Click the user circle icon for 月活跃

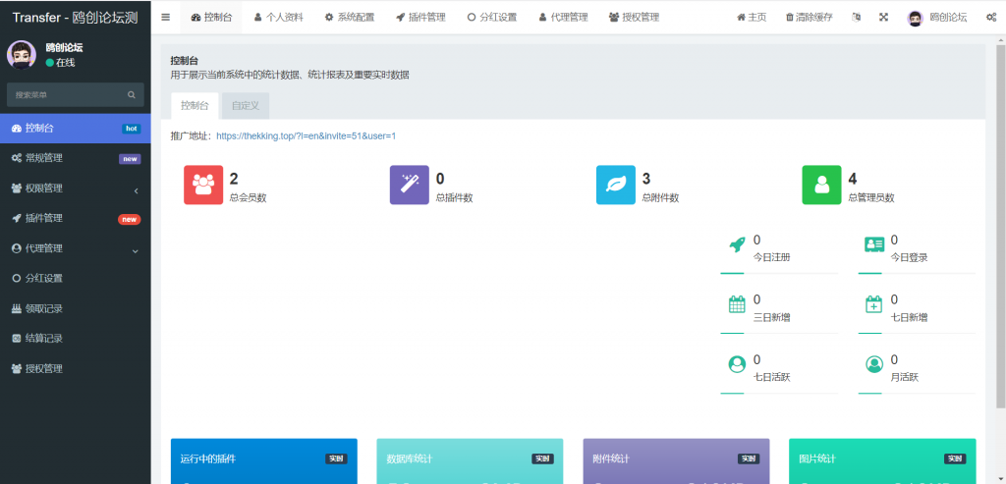tap(873, 364)
